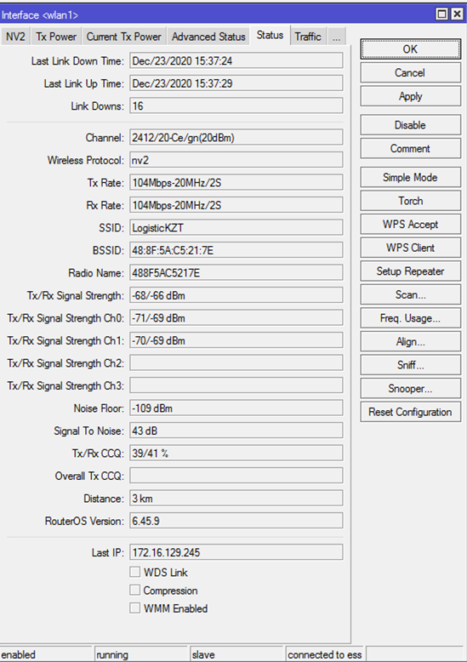
Task: Click the Cancel button
Action: (x=410, y=72)
